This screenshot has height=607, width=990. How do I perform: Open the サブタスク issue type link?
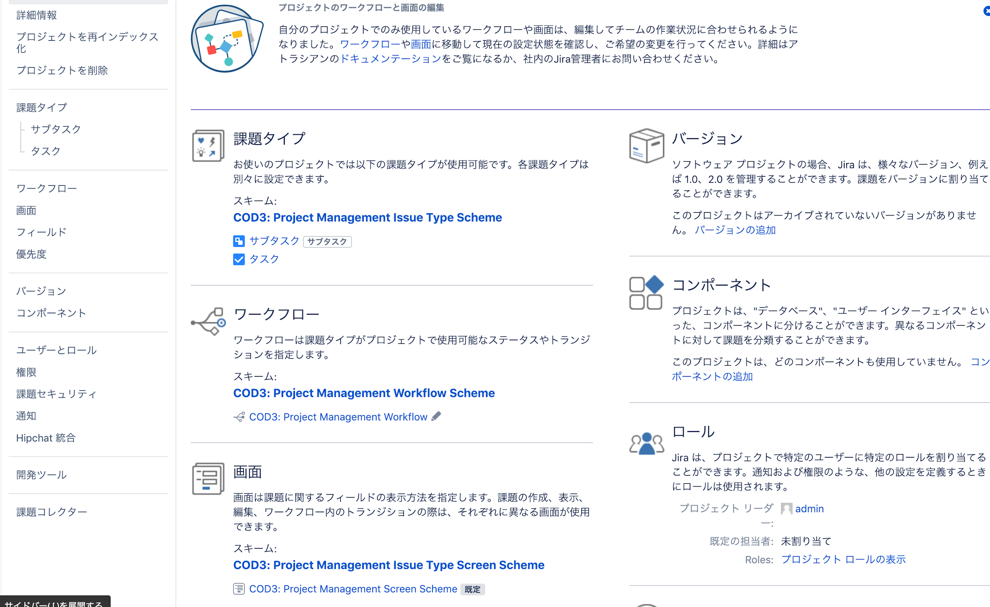274,241
